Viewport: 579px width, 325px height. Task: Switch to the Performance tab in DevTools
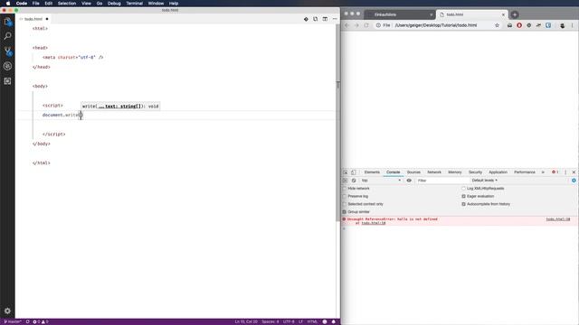(x=525, y=172)
